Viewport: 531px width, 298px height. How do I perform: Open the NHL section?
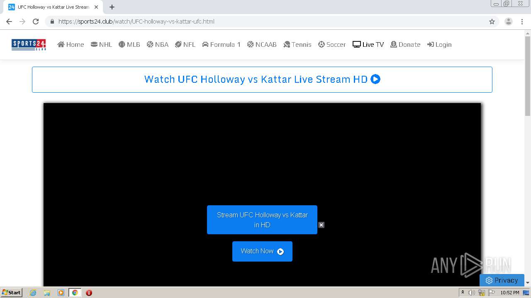(101, 45)
